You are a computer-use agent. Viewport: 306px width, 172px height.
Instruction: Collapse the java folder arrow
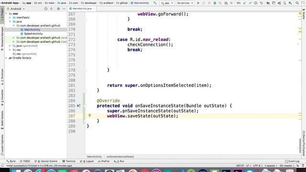(10, 21)
